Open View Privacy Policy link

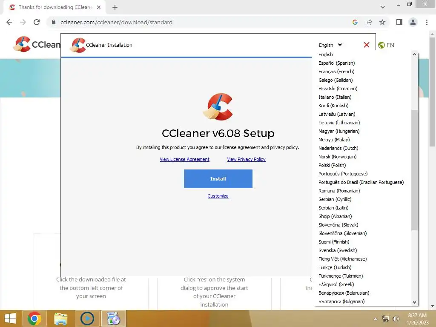click(247, 159)
